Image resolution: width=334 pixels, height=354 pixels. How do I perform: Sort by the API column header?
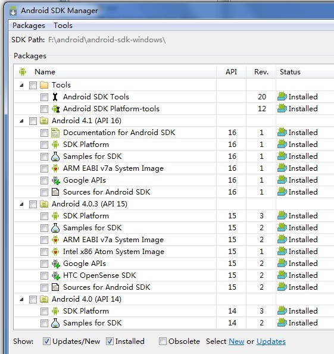click(231, 72)
